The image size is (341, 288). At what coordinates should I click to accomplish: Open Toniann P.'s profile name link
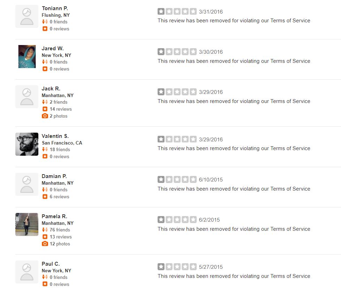coord(55,8)
